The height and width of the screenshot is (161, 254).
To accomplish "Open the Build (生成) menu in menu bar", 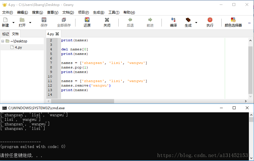I will point(99,12).
